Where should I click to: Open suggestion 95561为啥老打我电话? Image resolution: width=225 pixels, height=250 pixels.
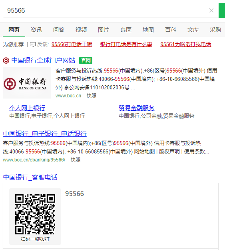click(x=186, y=44)
